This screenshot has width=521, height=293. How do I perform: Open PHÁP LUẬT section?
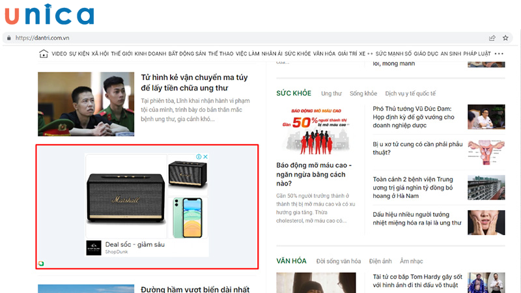coord(477,53)
